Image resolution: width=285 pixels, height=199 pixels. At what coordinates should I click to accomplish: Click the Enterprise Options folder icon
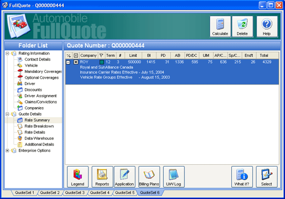[14, 150]
